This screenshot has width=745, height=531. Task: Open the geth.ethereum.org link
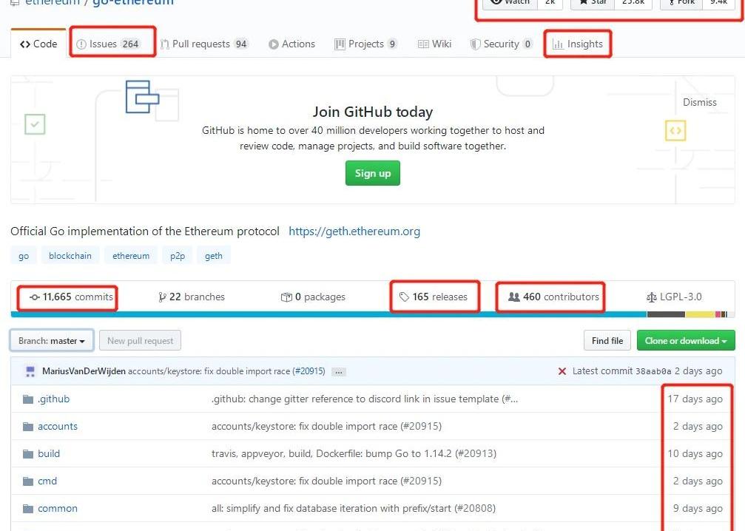(354, 231)
